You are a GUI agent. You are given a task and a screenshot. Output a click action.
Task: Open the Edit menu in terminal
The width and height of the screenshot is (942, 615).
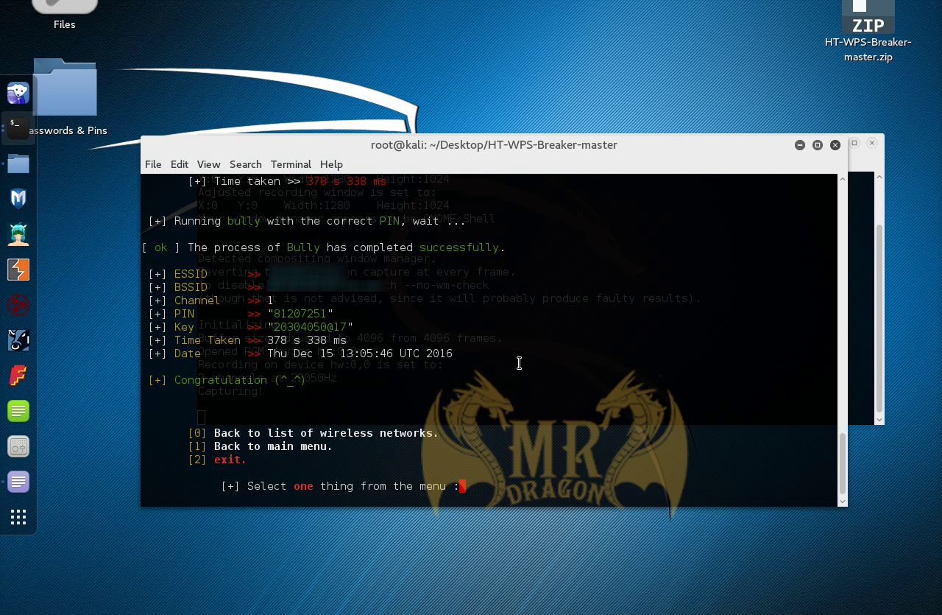pyautogui.click(x=180, y=164)
